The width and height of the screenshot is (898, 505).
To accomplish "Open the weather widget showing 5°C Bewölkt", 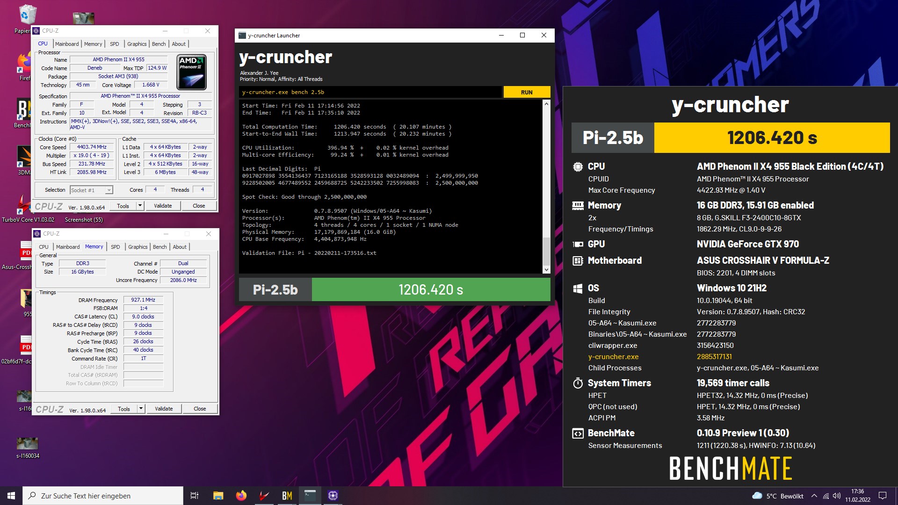I will point(777,496).
